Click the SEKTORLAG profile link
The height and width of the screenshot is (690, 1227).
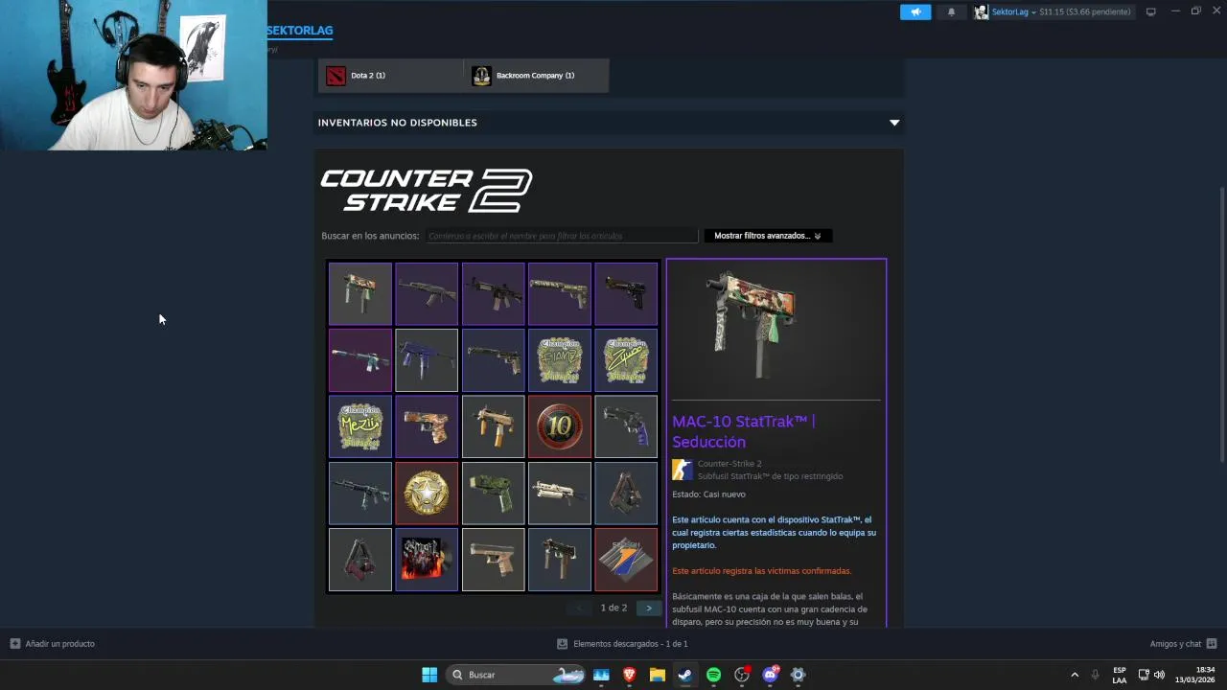click(300, 31)
